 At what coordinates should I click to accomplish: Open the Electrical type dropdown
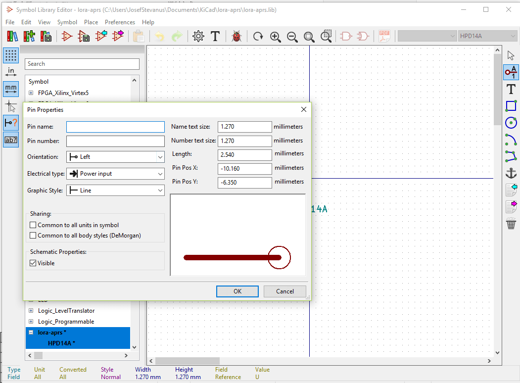pyautogui.click(x=161, y=174)
